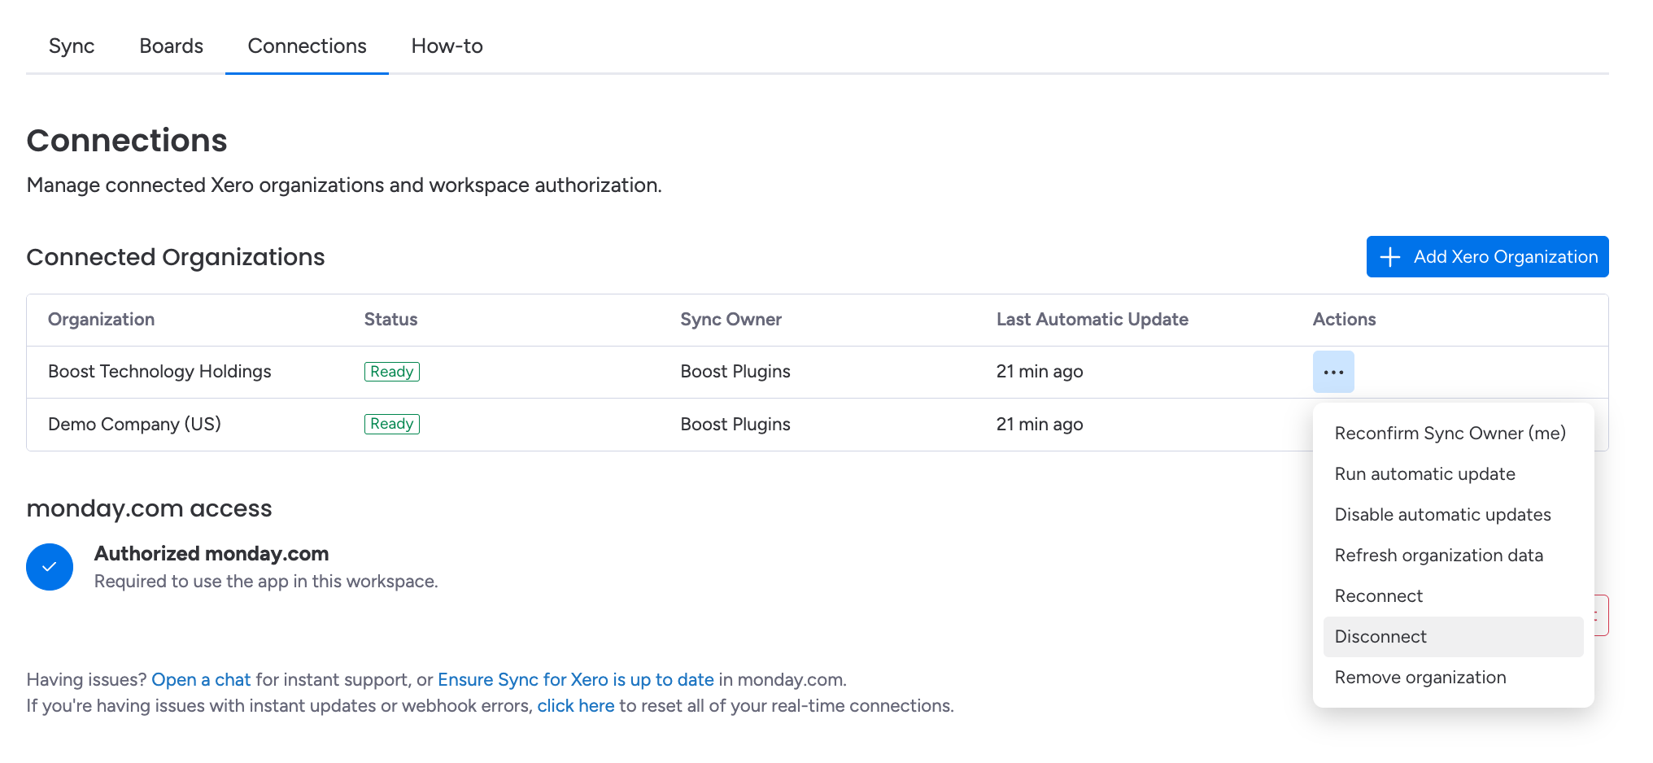This screenshot has width=1653, height=763.
Task: Click the Organization column header
Action: coord(101,320)
